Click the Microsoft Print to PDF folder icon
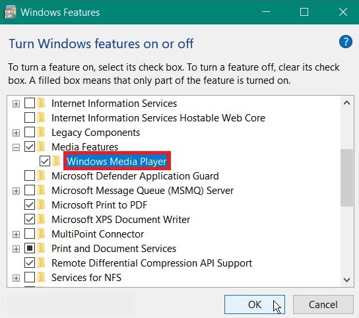The image size is (359, 318). click(41, 205)
